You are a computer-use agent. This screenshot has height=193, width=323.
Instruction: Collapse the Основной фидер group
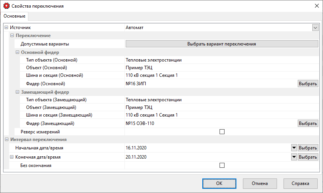pos(17,52)
